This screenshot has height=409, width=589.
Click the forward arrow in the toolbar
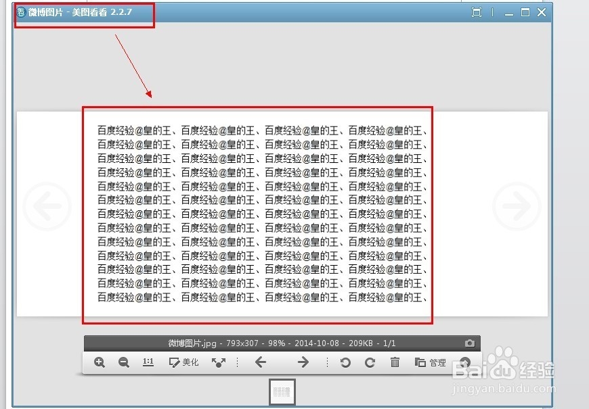303,362
